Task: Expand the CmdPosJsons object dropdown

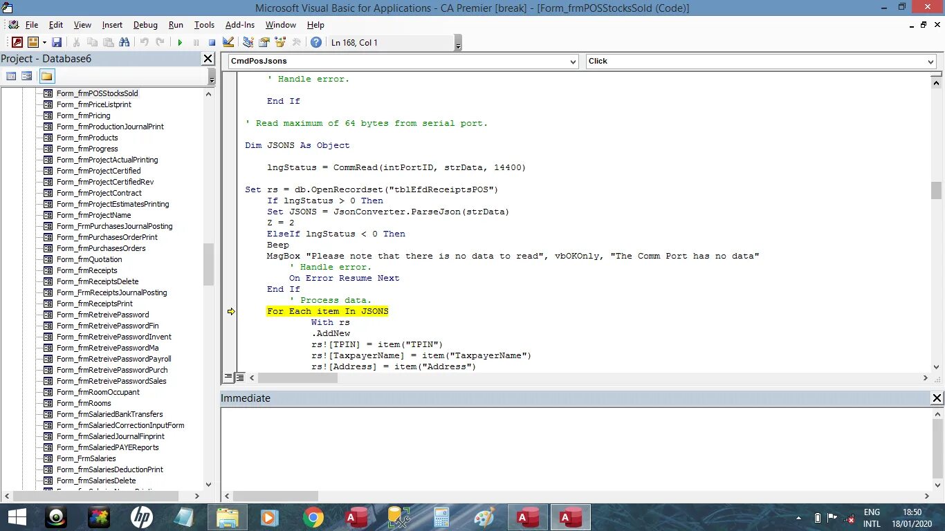Action: tap(573, 62)
